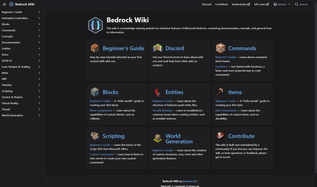
Task: Expand the Blocks sidebar chevron
Action: 39,24
